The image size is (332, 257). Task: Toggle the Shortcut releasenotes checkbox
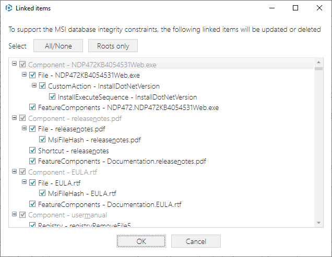coord(32,150)
